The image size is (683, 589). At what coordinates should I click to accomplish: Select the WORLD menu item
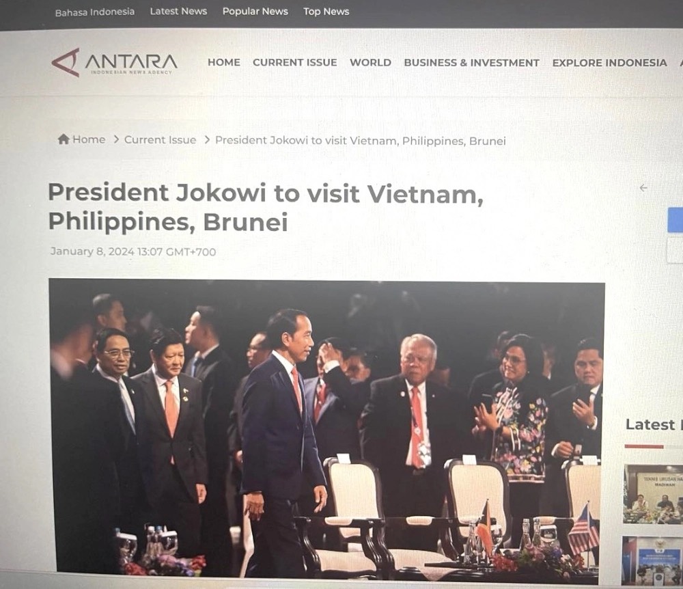tap(370, 62)
